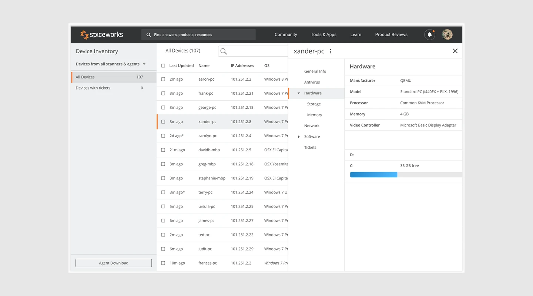Click the 'Common KVM Processor' value
Image resolution: width=533 pixels, height=296 pixels.
[422, 103]
